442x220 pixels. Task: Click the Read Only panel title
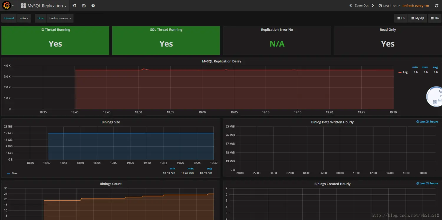(388, 29)
